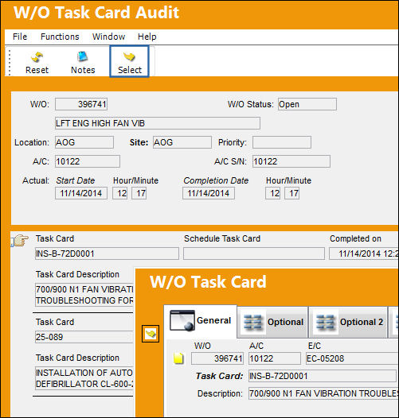Switch to the General tab

(x=201, y=321)
